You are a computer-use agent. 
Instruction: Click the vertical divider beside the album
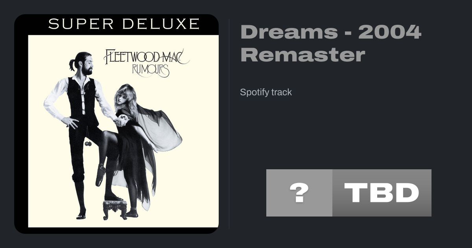[229, 124]
